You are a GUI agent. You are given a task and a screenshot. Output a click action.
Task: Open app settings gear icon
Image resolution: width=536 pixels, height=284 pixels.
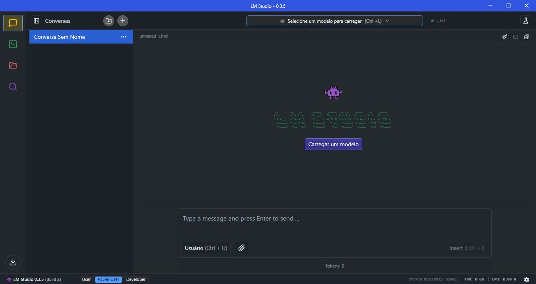point(527,279)
